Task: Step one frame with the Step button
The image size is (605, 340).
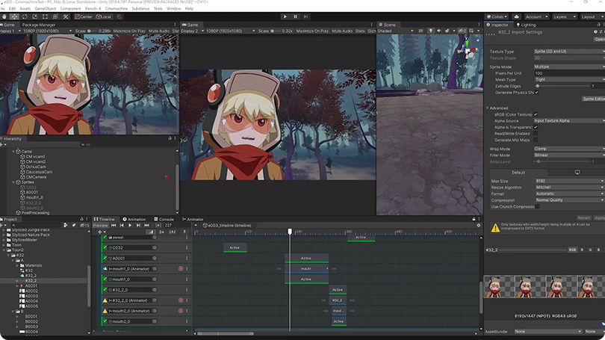Action: click(x=305, y=16)
